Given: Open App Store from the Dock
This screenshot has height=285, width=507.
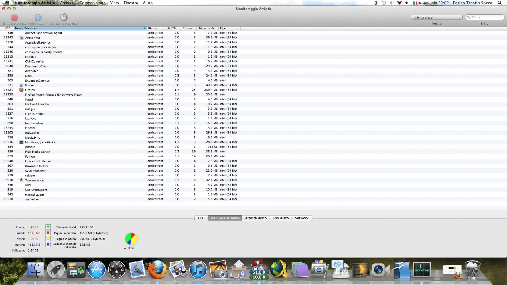Looking at the screenshot, I should (x=96, y=270).
